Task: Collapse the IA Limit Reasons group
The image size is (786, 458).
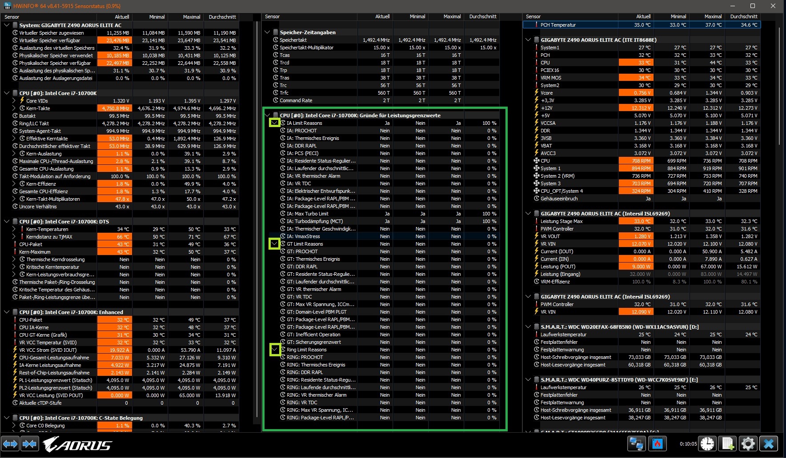Action: [x=275, y=123]
